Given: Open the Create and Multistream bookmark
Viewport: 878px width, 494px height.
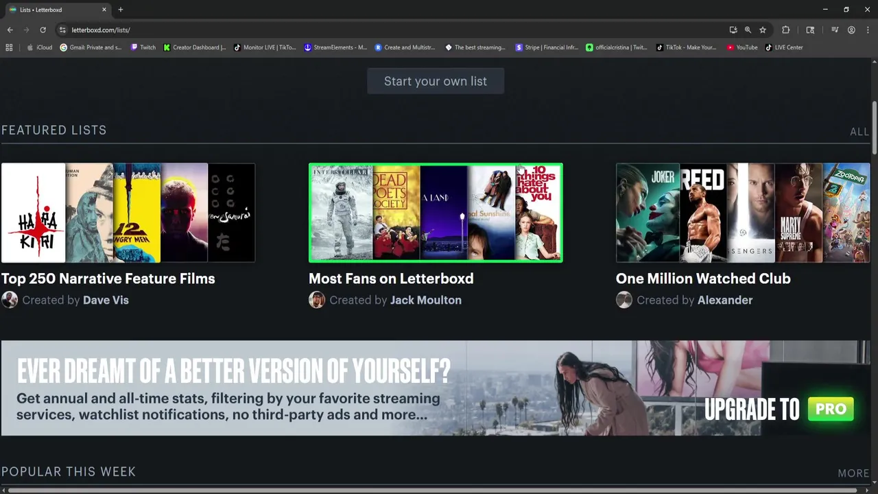Looking at the screenshot, I should (405, 47).
